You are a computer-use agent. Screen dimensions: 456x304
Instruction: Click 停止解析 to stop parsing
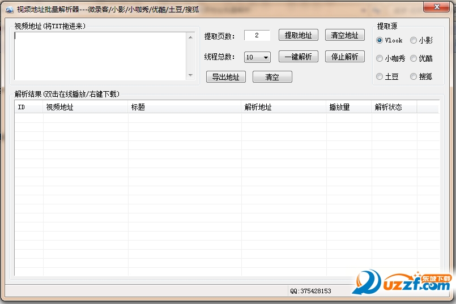(344, 57)
